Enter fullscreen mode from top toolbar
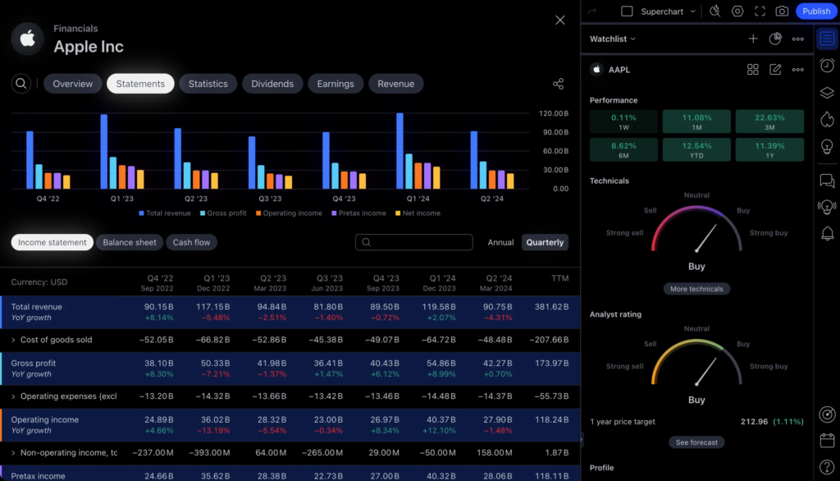Viewport: 840px width, 481px height. click(760, 11)
